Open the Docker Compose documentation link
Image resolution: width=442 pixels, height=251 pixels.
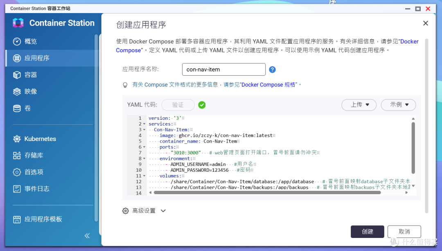coord(267,46)
